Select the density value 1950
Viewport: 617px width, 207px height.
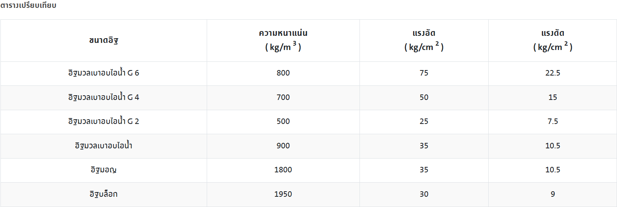click(x=283, y=194)
